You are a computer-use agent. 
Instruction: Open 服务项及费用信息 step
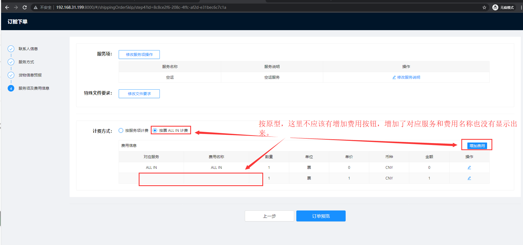[34, 88]
